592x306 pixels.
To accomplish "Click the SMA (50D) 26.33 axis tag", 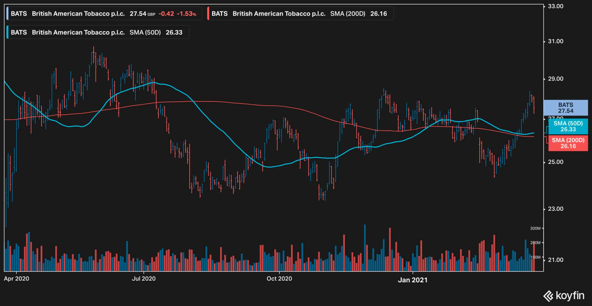I will (x=568, y=126).
